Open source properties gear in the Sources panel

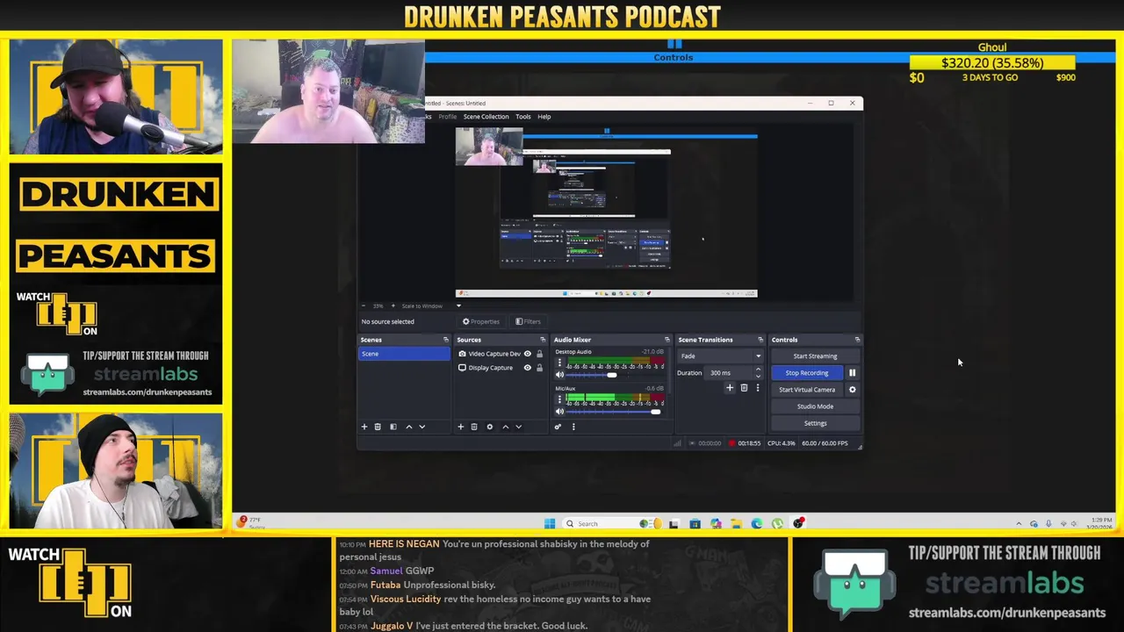(489, 427)
